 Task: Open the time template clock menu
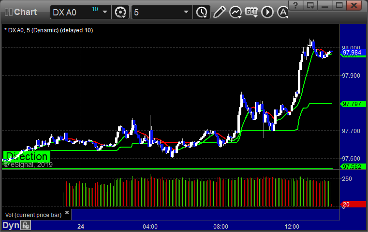202,12
